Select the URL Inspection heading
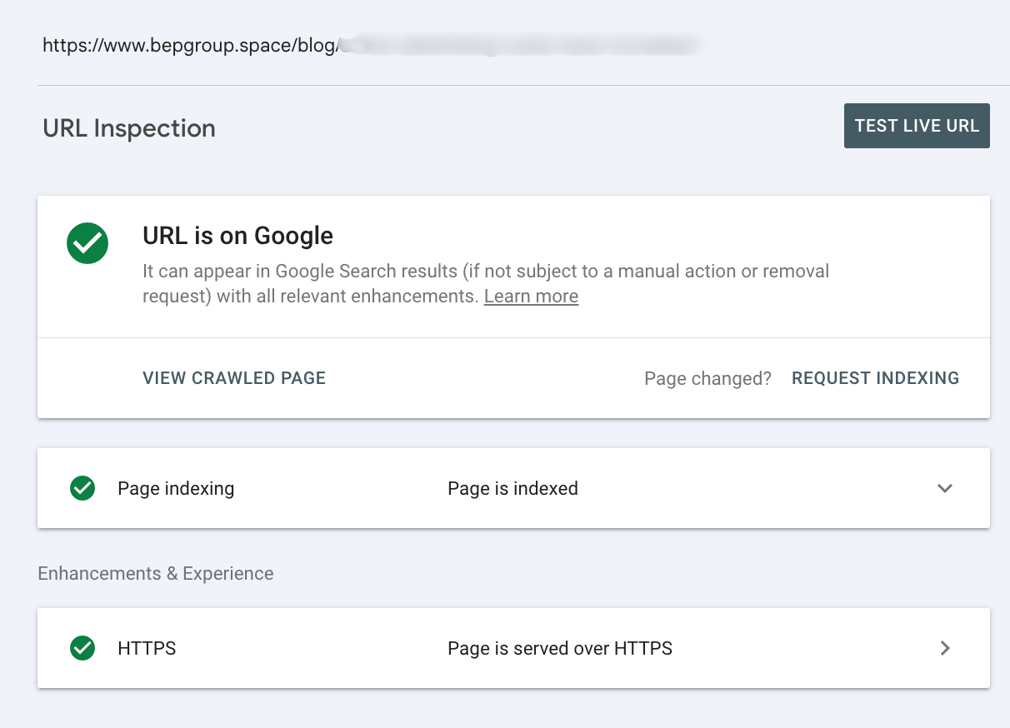This screenshot has height=728, width=1010. point(128,128)
